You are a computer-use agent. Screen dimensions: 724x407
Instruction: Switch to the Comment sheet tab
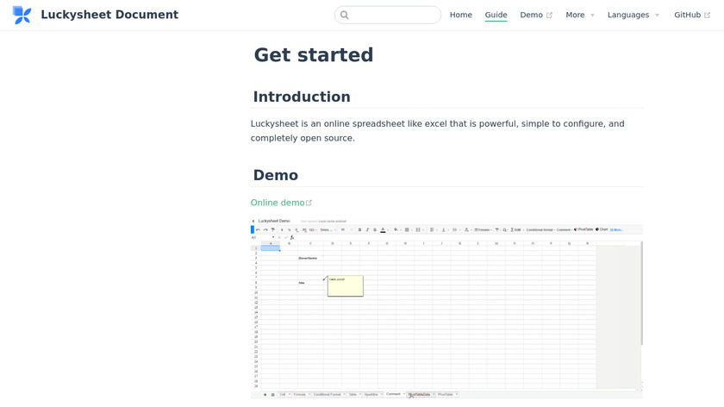pyautogui.click(x=394, y=394)
